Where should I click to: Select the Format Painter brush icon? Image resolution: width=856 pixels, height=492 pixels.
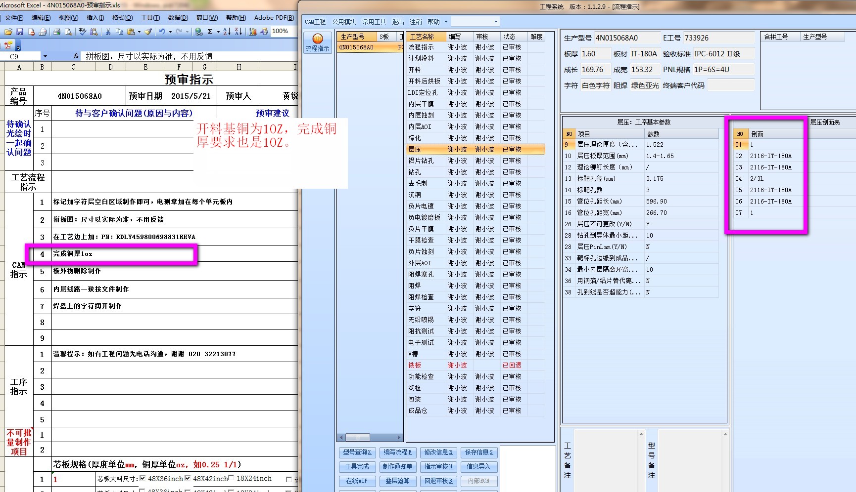148,32
